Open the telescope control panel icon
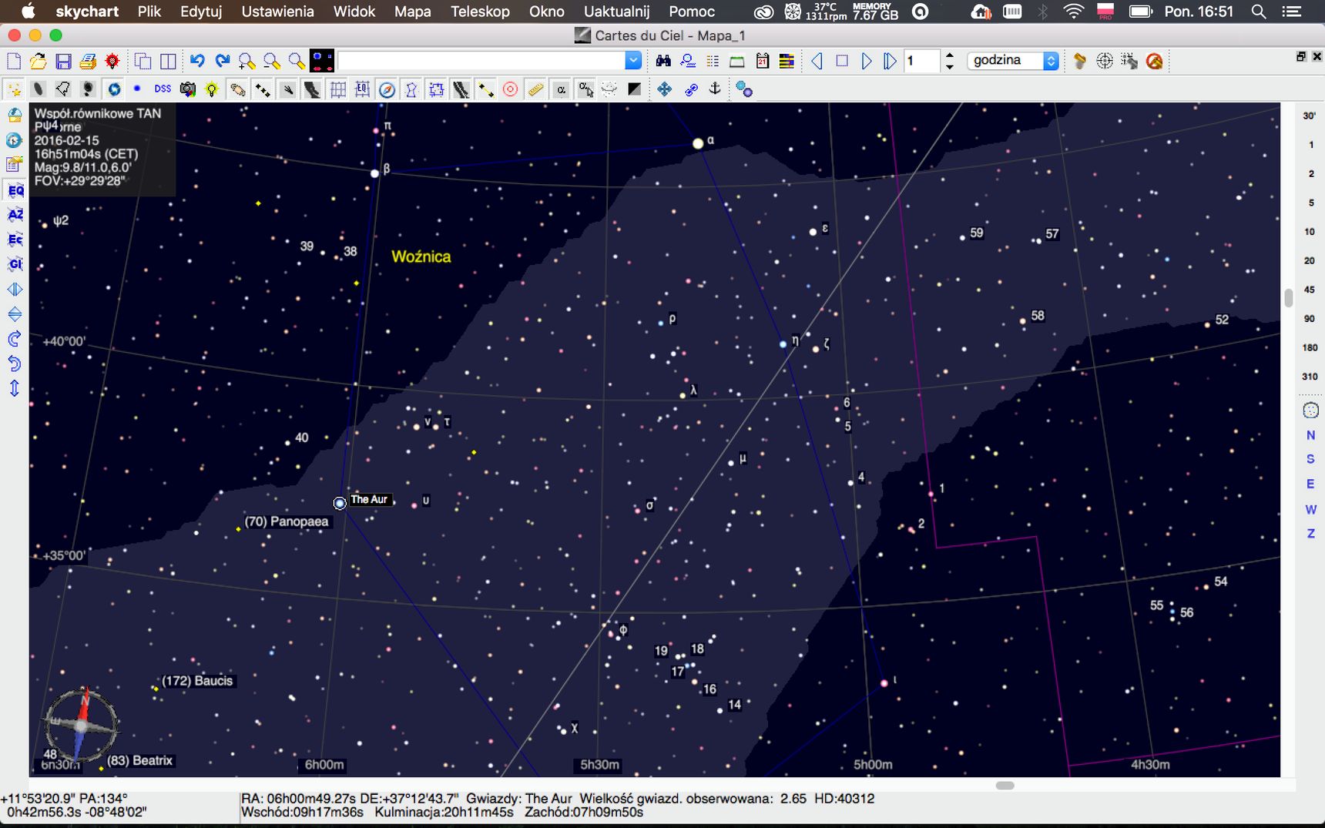1325x828 pixels. 1080,61
